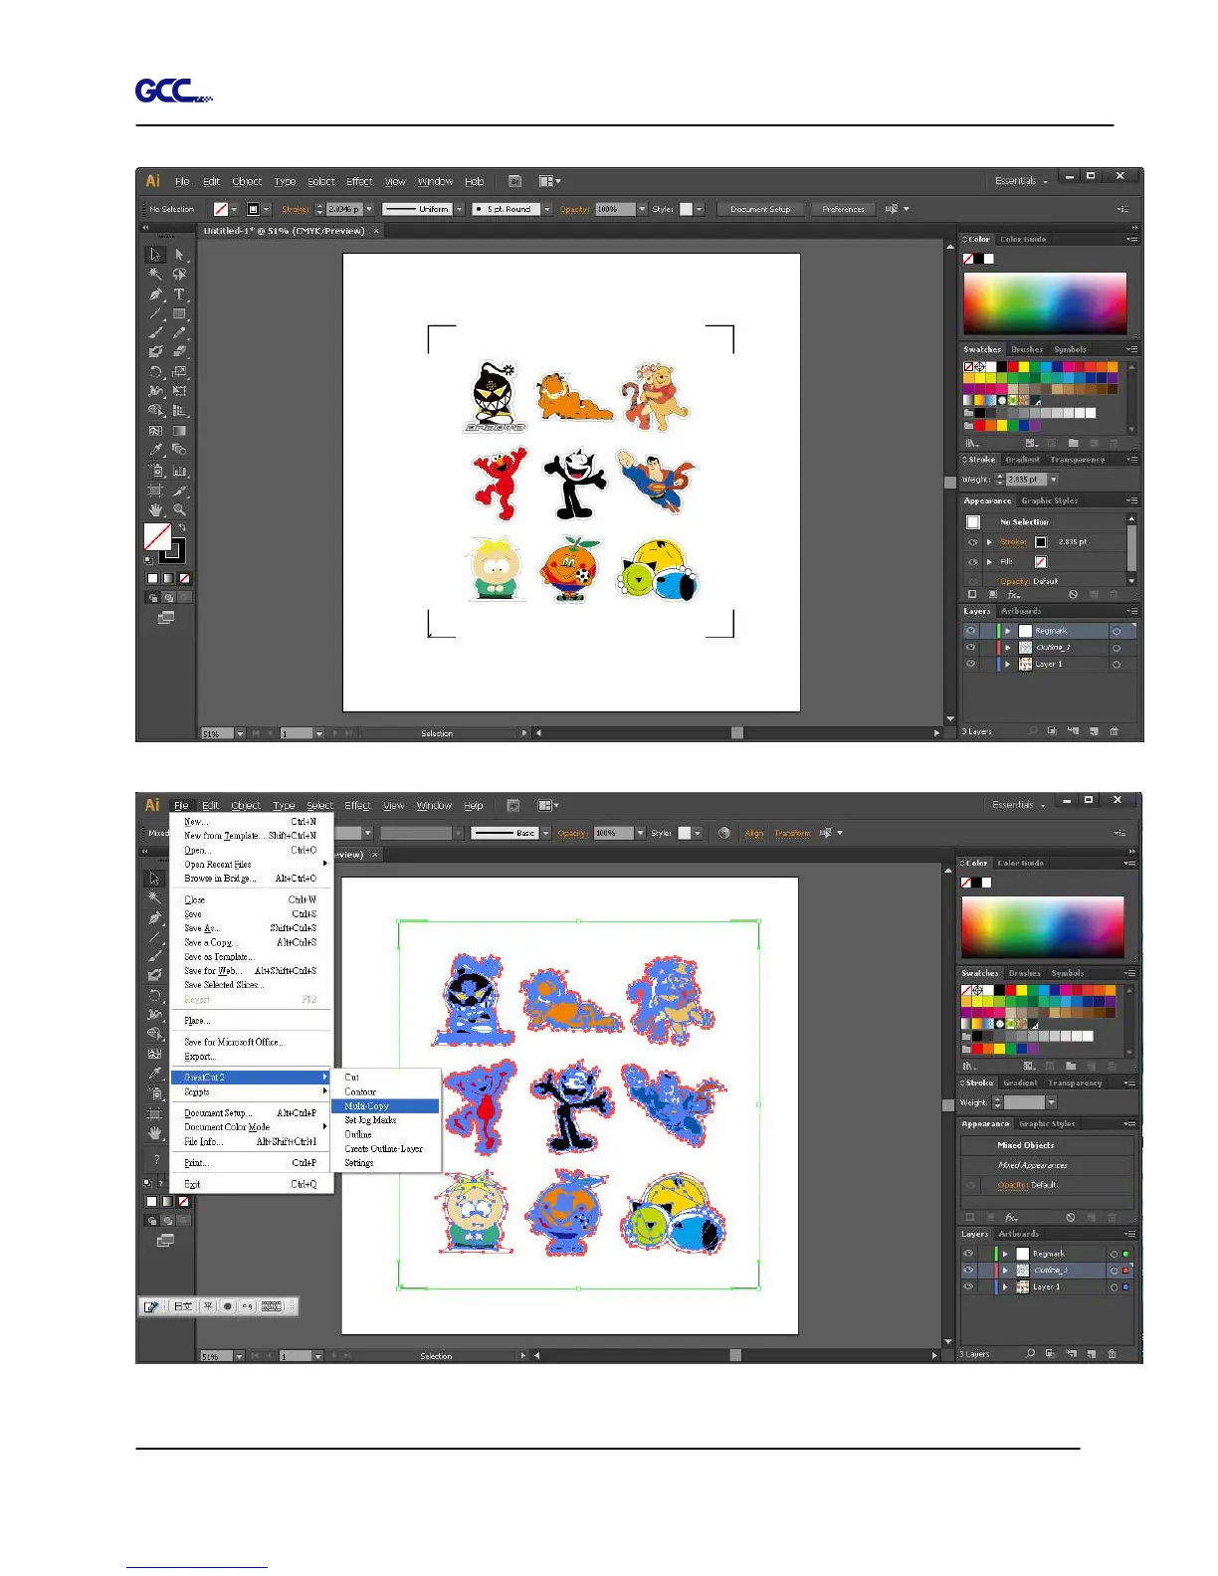Select the Pen tool in upper Illustrator window
The height and width of the screenshot is (1576, 1218).
(155, 294)
